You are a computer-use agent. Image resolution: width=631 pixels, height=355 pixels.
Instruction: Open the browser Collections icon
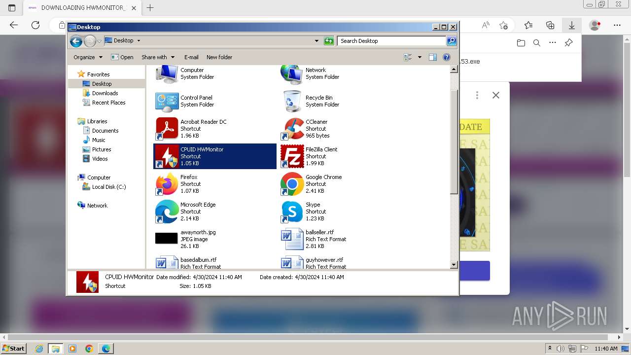pos(550,25)
